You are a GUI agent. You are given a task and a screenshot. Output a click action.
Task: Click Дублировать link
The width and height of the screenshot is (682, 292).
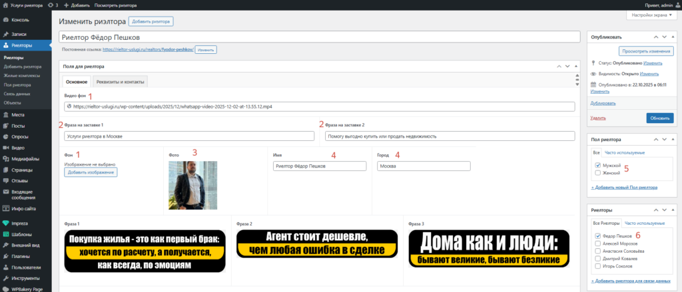(603, 103)
